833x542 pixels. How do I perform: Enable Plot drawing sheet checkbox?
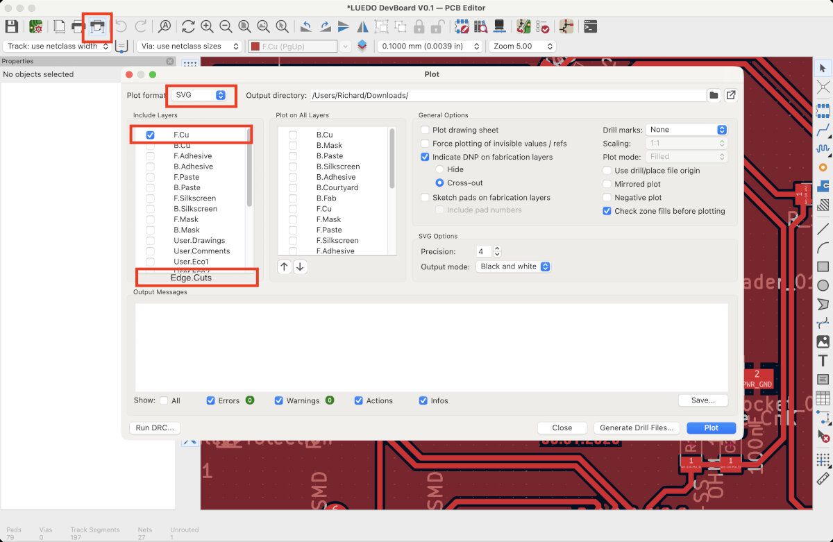(426, 130)
